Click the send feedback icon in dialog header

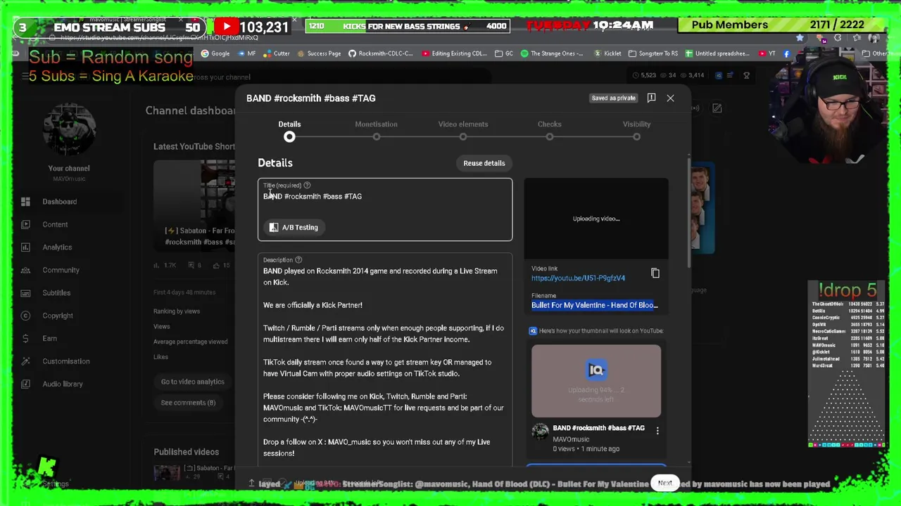pos(651,98)
